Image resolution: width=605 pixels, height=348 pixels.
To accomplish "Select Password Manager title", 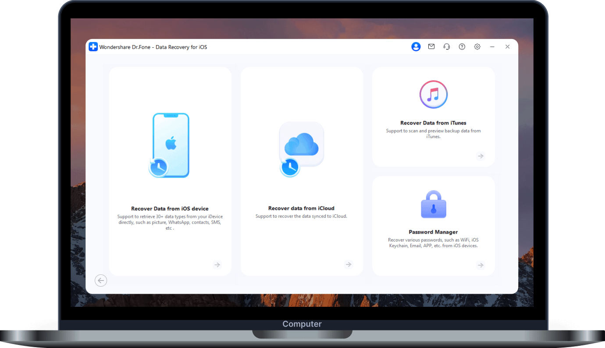I will 433,232.
